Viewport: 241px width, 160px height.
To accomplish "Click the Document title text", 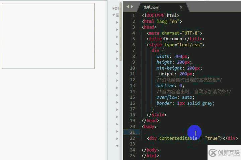I will click(174, 39).
